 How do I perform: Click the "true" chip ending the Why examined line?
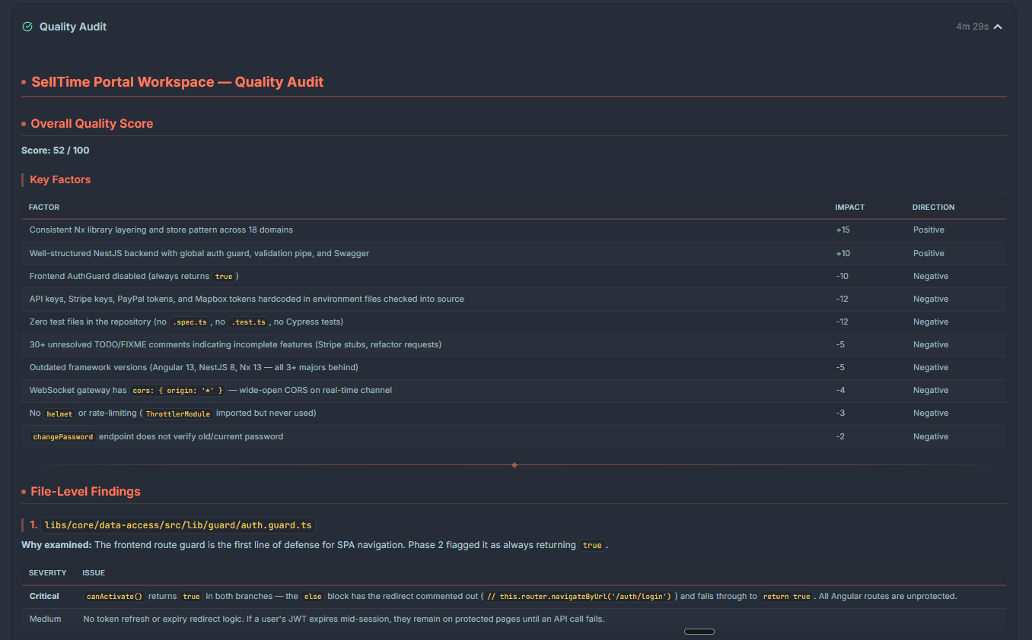click(592, 546)
